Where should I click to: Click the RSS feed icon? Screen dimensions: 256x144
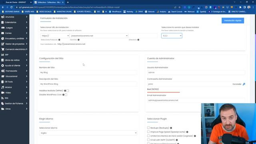pyautogui.click(x=2, y=98)
